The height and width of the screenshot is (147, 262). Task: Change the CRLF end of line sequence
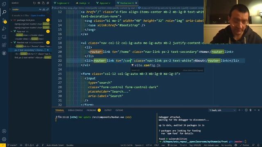click(x=156, y=145)
